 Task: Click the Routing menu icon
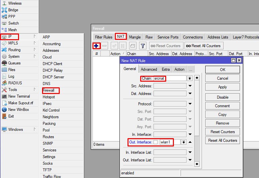coord(4,50)
